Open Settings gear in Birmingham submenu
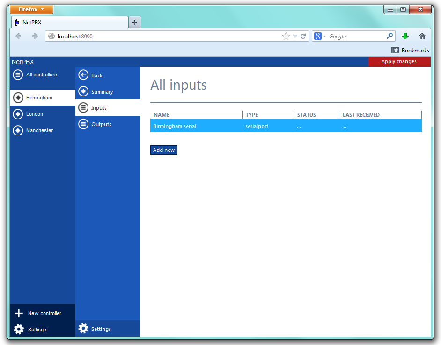Viewport: 441px width, 345px height. click(83, 329)
